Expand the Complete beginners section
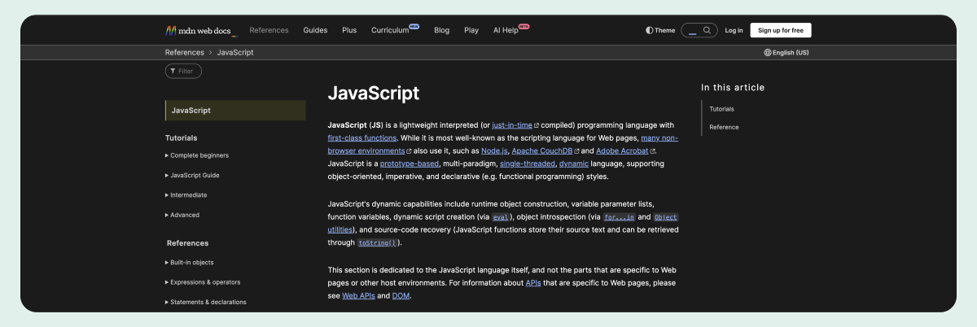This screenshot has height=327, width=977. [x=199, y=155]
